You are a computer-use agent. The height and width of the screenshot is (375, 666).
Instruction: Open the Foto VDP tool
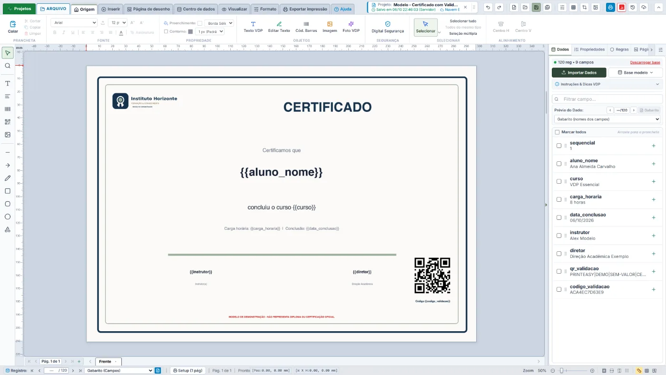[x=351, y=27]
